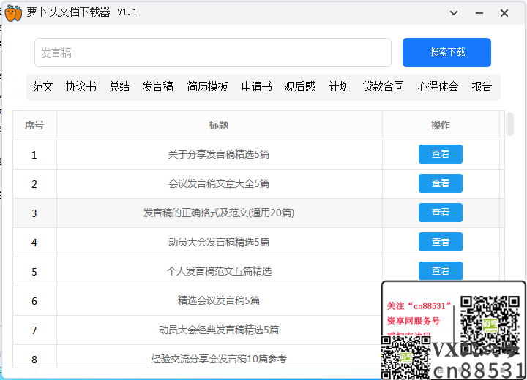Open the 贷款合同 category
The height and width of the screenshot is (380, 527).
[383, 86]
